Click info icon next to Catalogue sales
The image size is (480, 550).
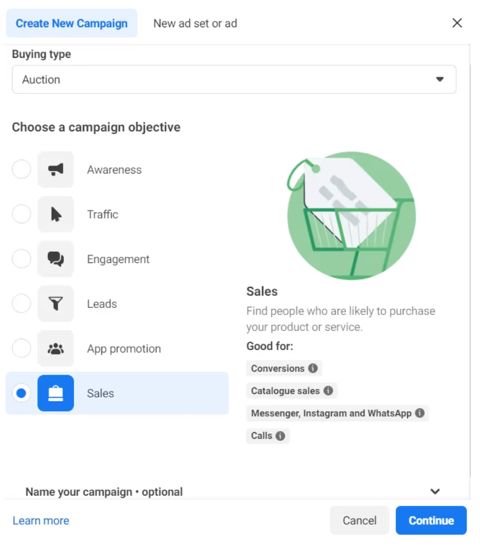pos(328,390)
